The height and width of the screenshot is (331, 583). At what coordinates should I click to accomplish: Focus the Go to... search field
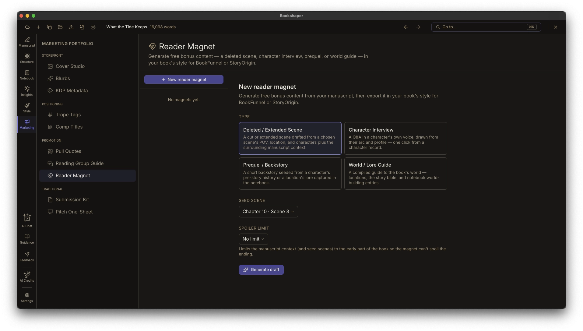tap(486, 27)
